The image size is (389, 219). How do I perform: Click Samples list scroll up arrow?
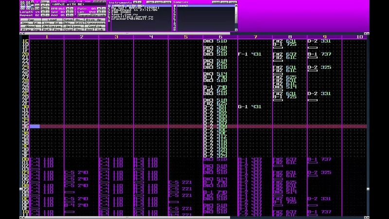pos(236,5)
